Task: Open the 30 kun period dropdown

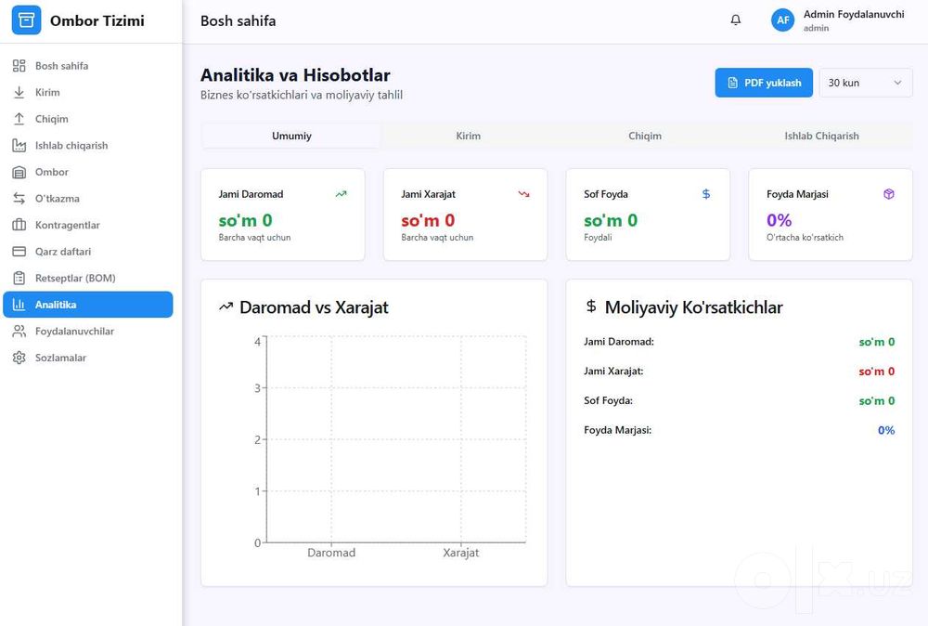Action: 865,83
